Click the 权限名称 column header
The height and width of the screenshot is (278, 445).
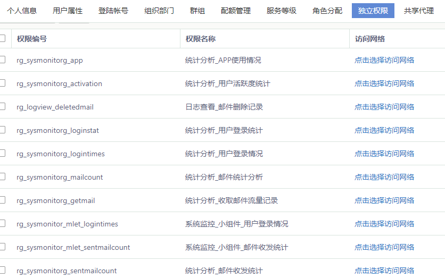tap(201, 39)
